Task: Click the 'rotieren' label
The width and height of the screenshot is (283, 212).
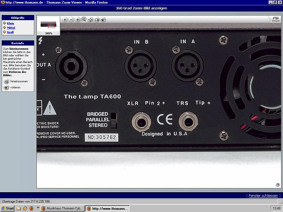Action: [x=15, y=88]
